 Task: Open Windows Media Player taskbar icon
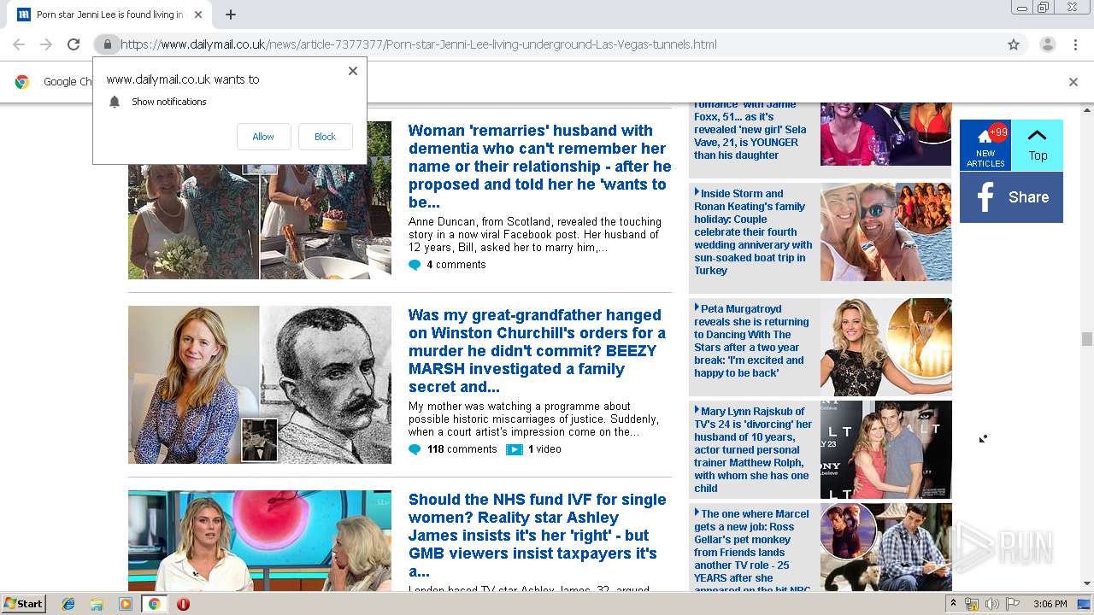coord(126,604)
